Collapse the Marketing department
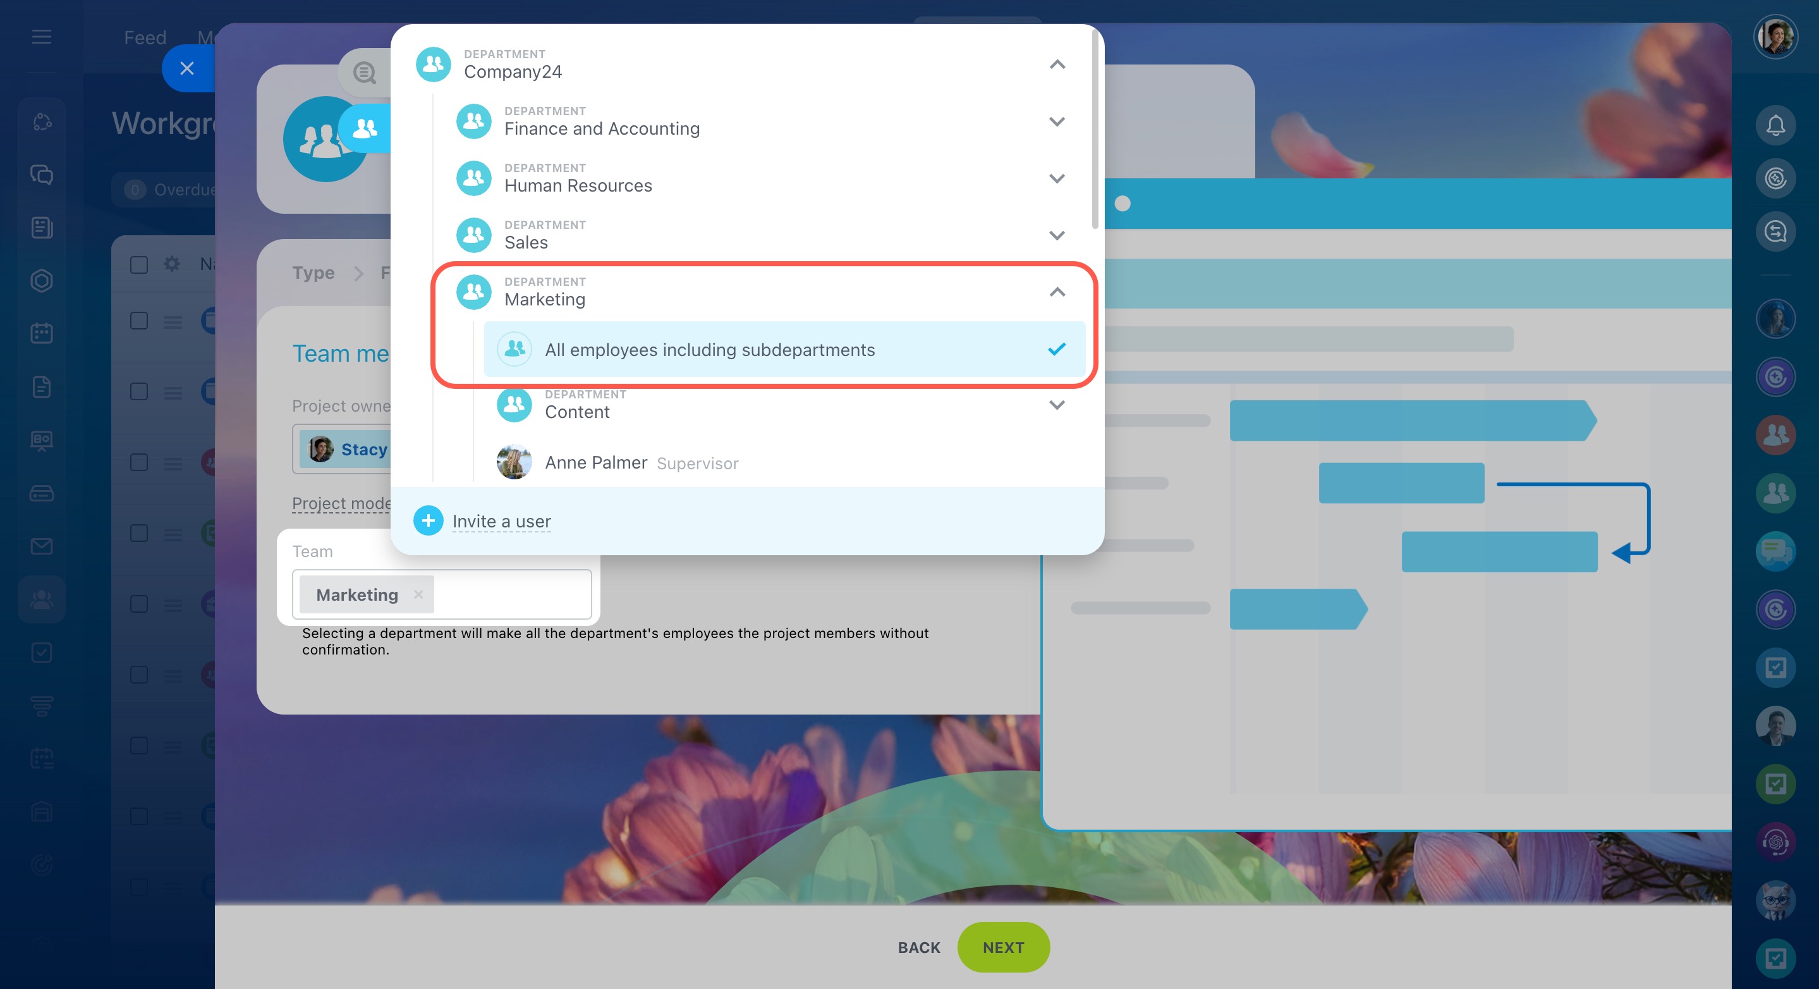This screenshot has height=989, width=1819. pos(1056,292)
